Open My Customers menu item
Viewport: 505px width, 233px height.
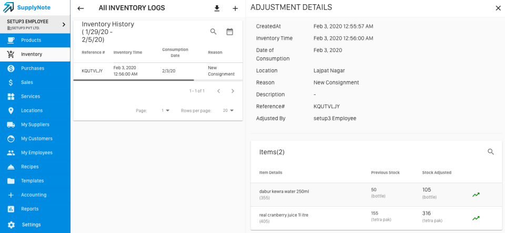[x=35, y=139]
